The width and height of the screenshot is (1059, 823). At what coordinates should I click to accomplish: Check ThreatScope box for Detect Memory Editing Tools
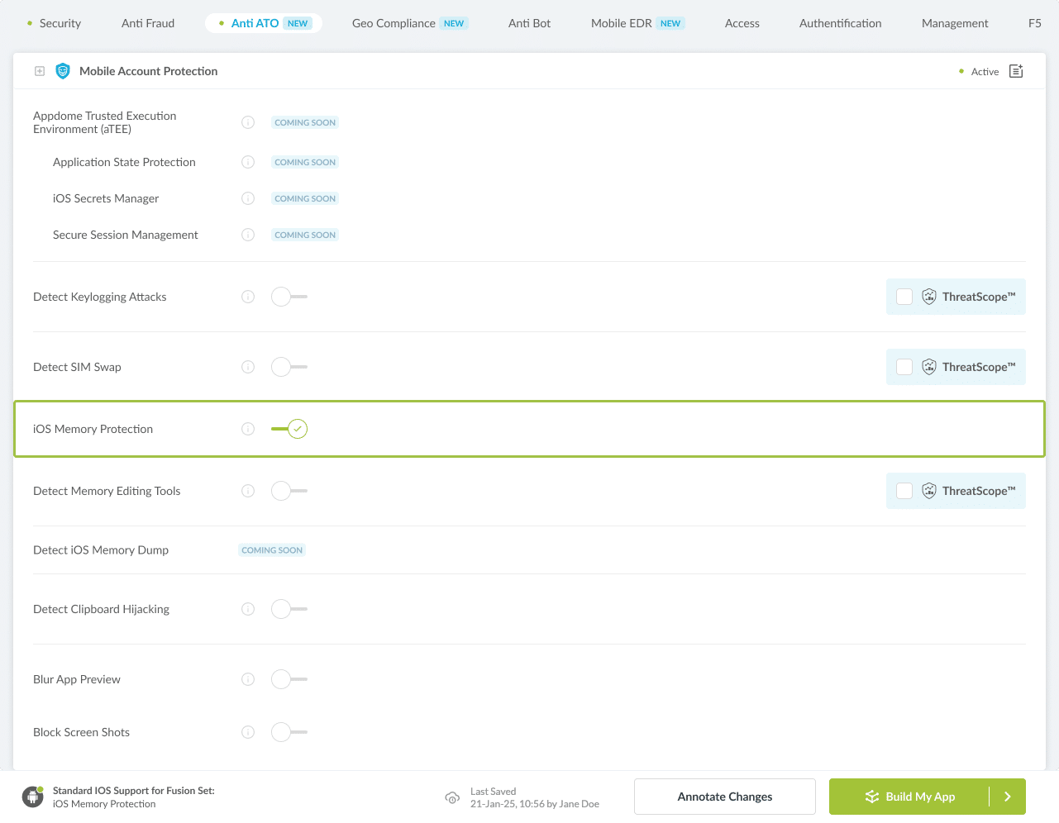click(x=904, y=491)
